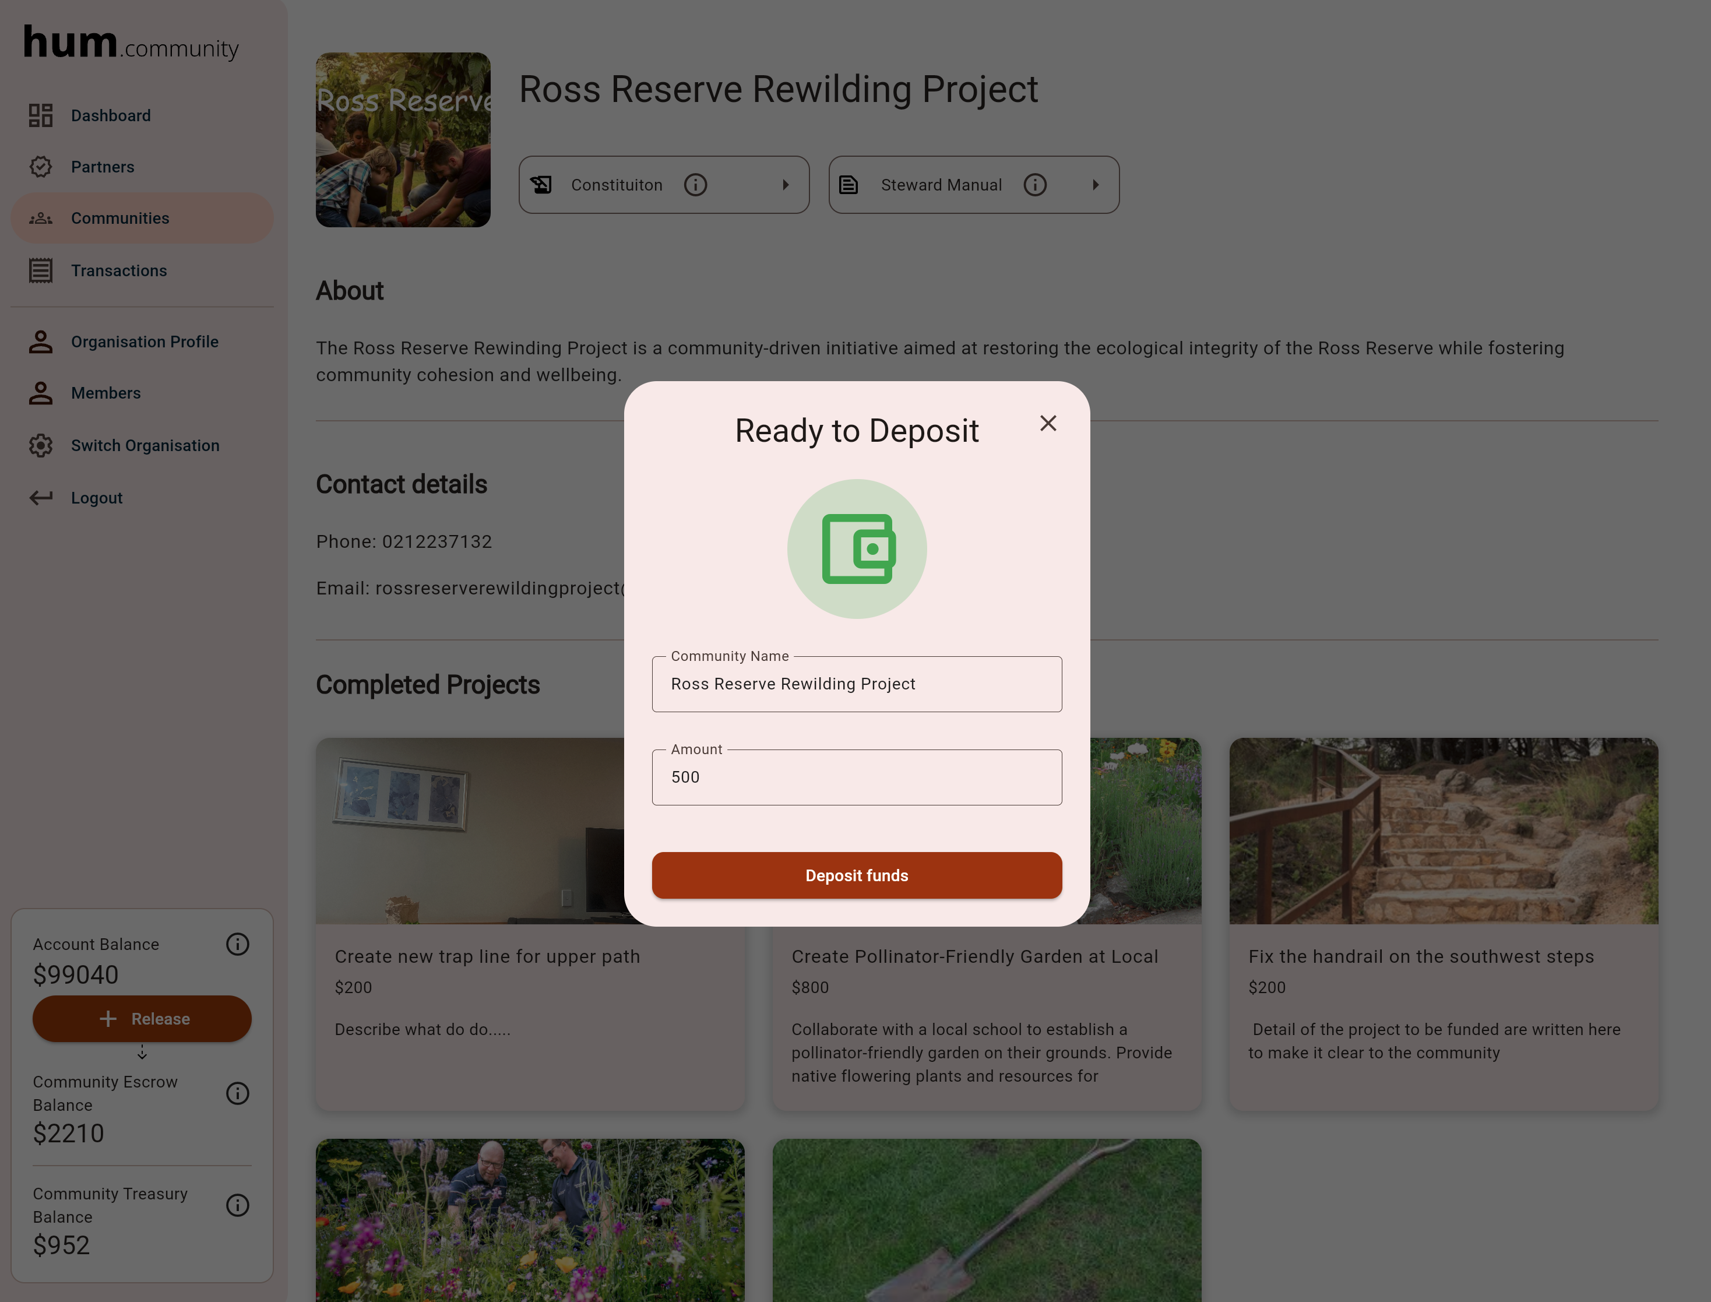This screenshot has width=1711, height=1302.
Task: Click the Logout arrow icon
Action: click(x=40, y=498)
